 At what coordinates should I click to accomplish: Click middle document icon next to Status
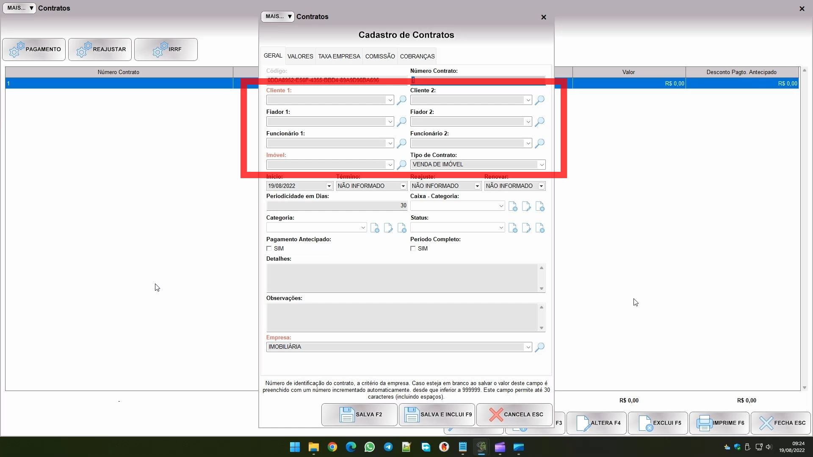(526, 228)
